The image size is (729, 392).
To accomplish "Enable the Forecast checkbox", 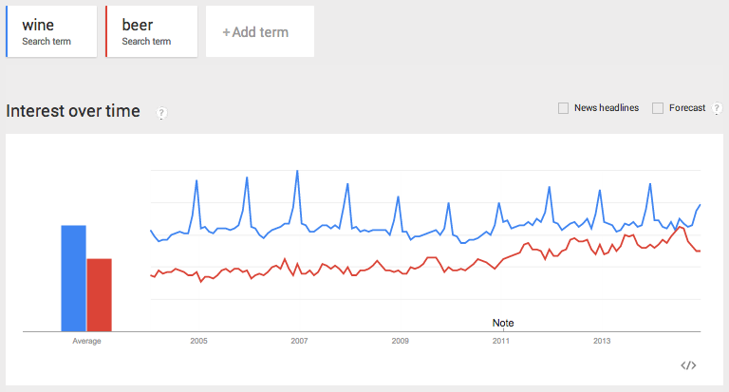I will (x=658, y=108).
